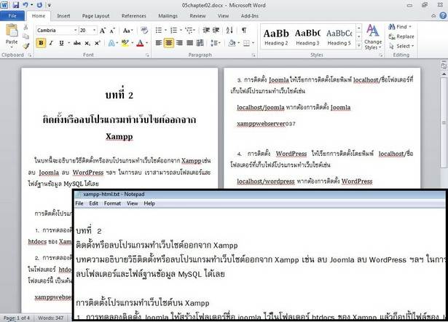The image size is (448, 322).
Task: Apply subscript formatting
Action: click(87, 43)
